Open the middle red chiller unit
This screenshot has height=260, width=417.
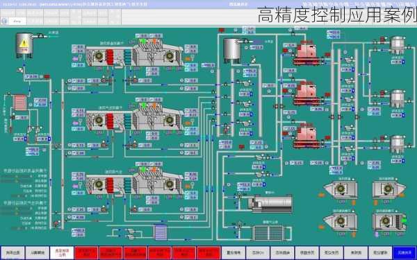(x=306, y=94)
